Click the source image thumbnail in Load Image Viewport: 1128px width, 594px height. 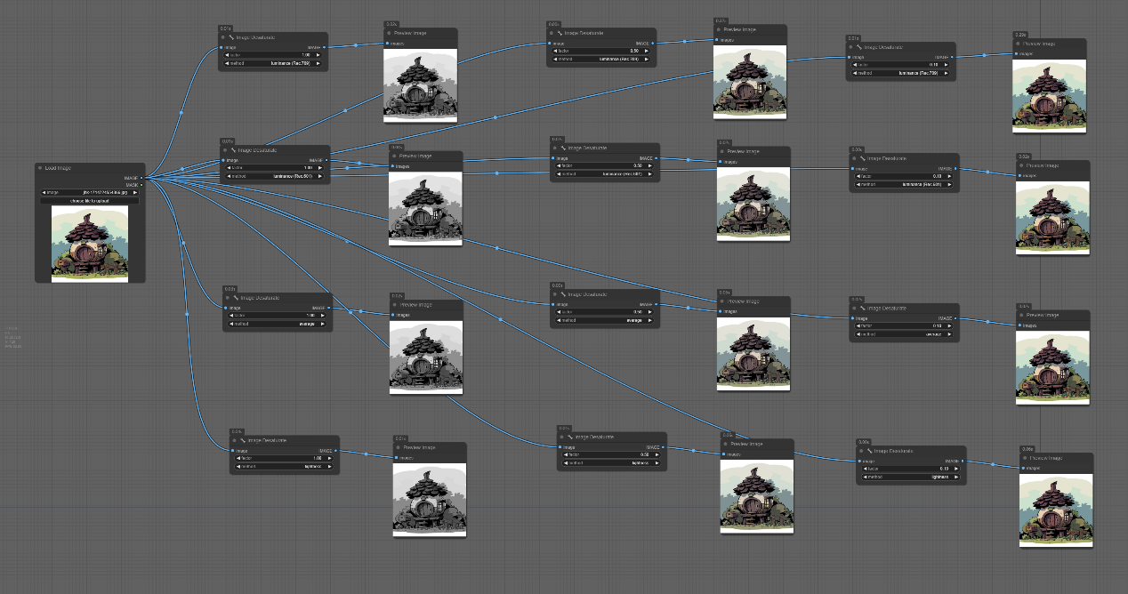[x=89, y=244]
